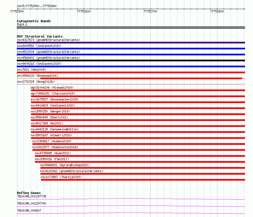Select nsv6409218 (Sedlazeck2020) label

click(39, 64)
